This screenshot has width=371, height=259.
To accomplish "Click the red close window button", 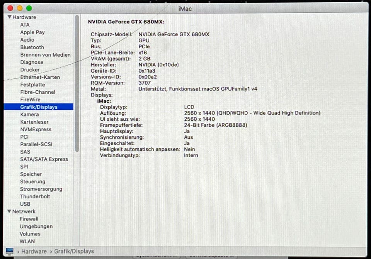I will 10,8.
